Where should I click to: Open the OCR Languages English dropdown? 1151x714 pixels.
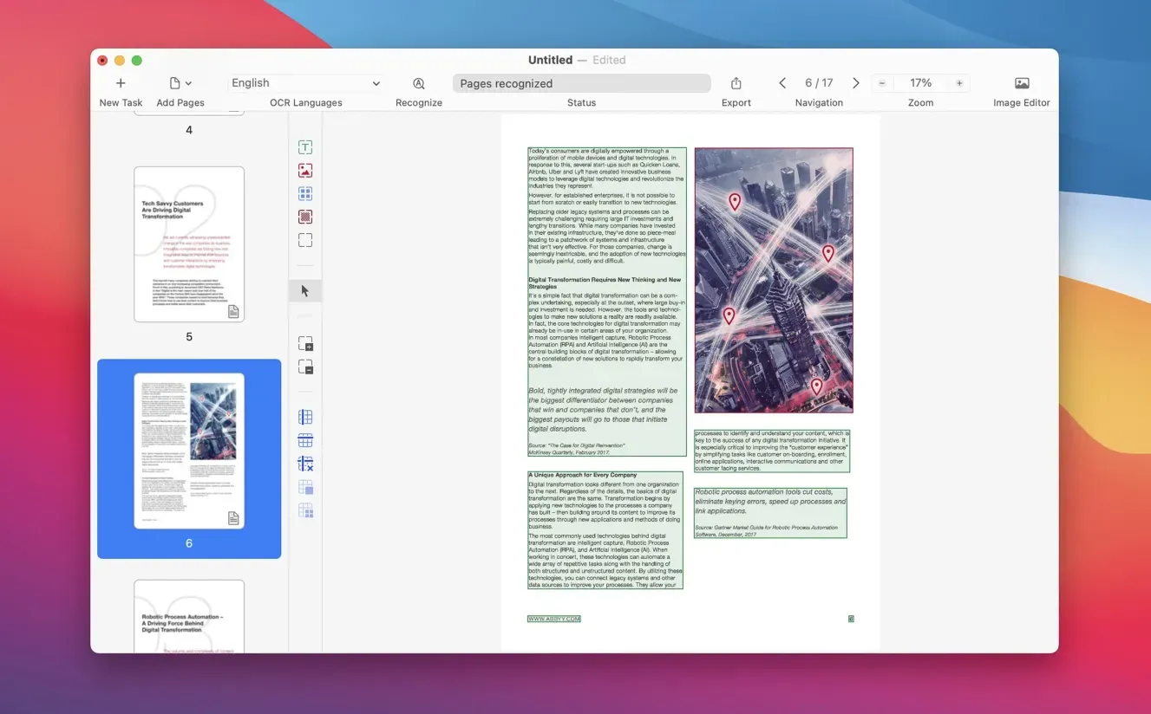(305, 83)
